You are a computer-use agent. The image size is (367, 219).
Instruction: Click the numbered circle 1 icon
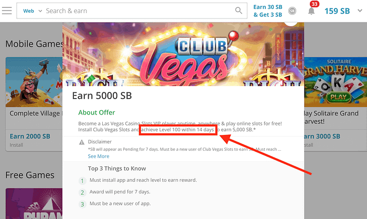click(x=82, y=181)
